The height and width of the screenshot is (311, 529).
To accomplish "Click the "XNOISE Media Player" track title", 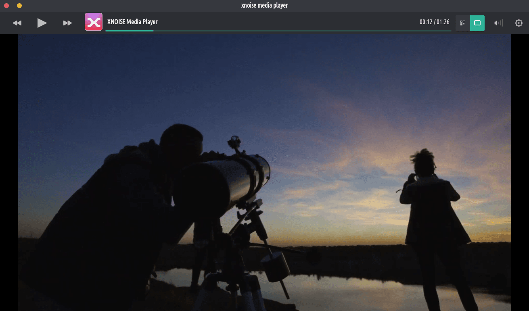I will click(132, 22).
